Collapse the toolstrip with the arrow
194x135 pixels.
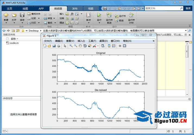[190, 26]
